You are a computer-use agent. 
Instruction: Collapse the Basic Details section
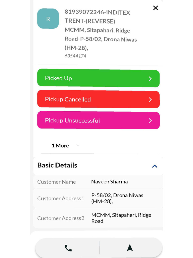[155, 166]
